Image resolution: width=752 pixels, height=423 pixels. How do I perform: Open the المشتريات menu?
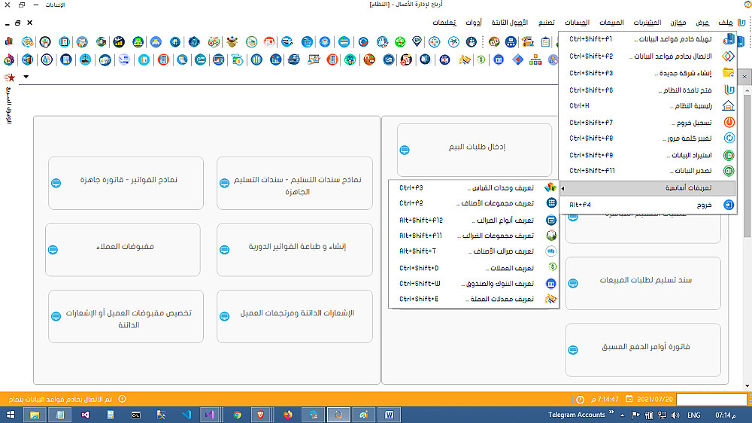(x=647, y=23)
